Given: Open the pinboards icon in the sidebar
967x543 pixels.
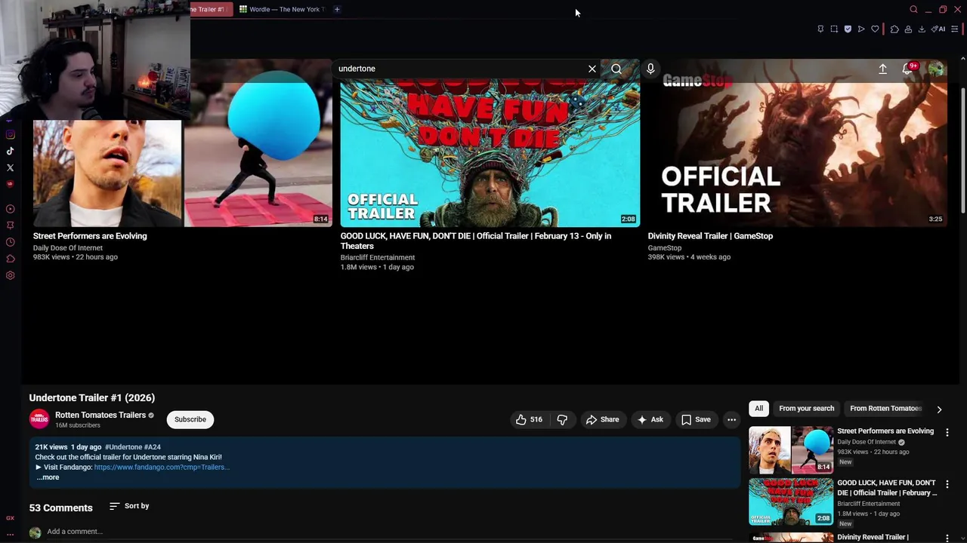Looking at the screenshot, I should pyautogui.click(x=10, y=225).
